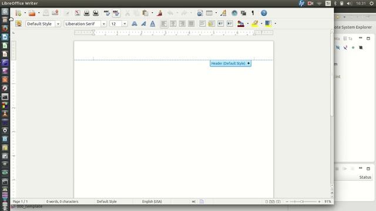Click the zoom slider handle in status bar
Screen dimensions: 376x211
pos(302,202)
